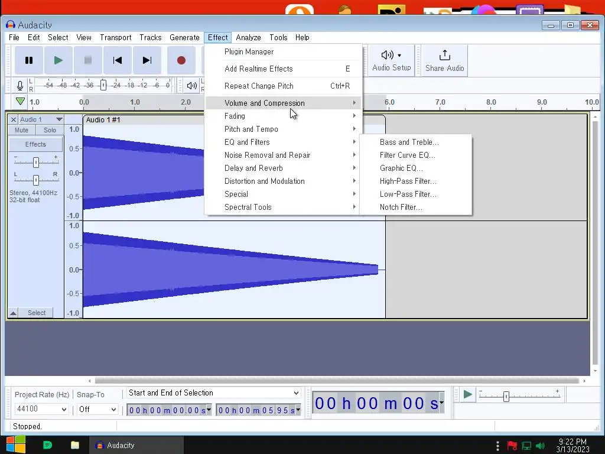This screenshot has width=605, height=454.
Task: Expand the EQ and Filters submenu
Action: click(x=284, y=142)
